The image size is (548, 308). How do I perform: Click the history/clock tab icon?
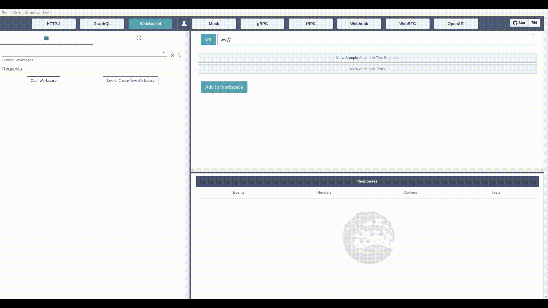139,37
